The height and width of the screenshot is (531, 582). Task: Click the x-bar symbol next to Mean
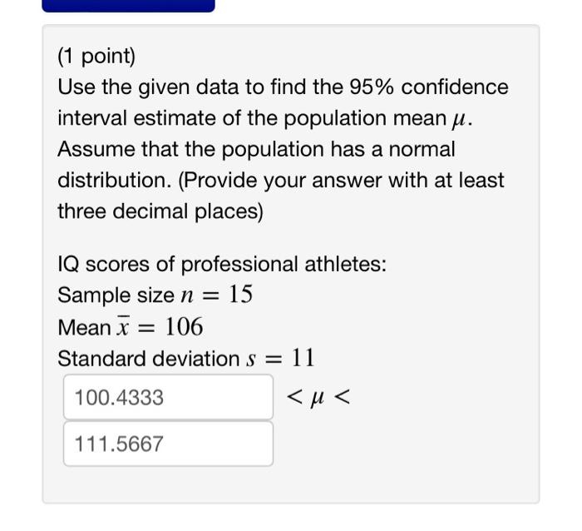[123, 326]
